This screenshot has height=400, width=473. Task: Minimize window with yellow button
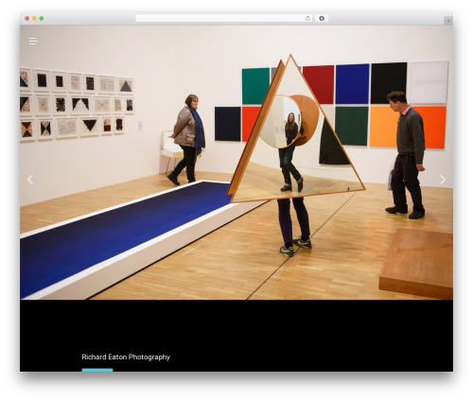(34, 19)
